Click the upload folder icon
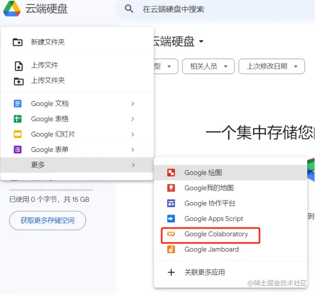 coord(19,81)
